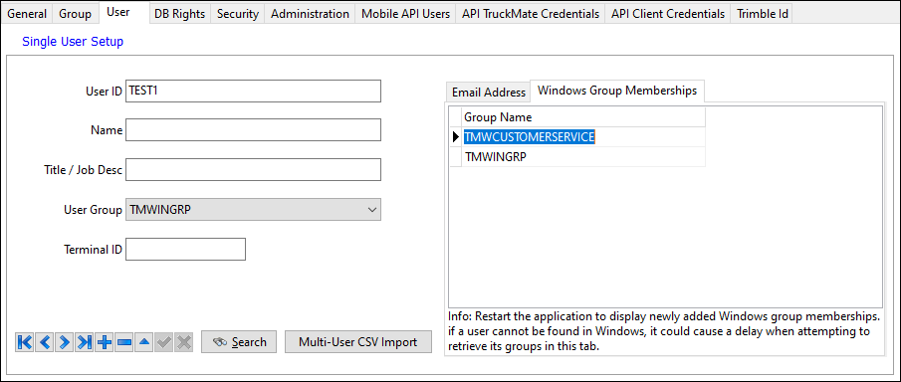Focus the Terminal ID field
Screen dimensions: 901x382
pos(185,250)
